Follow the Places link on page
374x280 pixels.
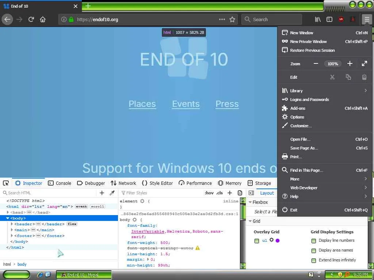142,104
